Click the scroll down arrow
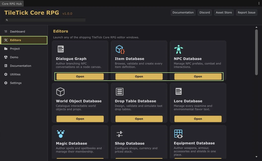The image size is (262, 161). pyautogui.click(x=256, y=157)
